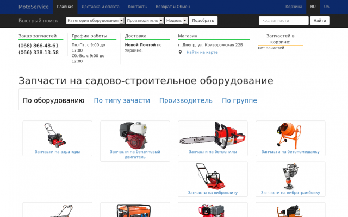Click phone number (066) 338-13-58
Image resolution: width=348 pixels, height=217 pixels.
point(39,53)
